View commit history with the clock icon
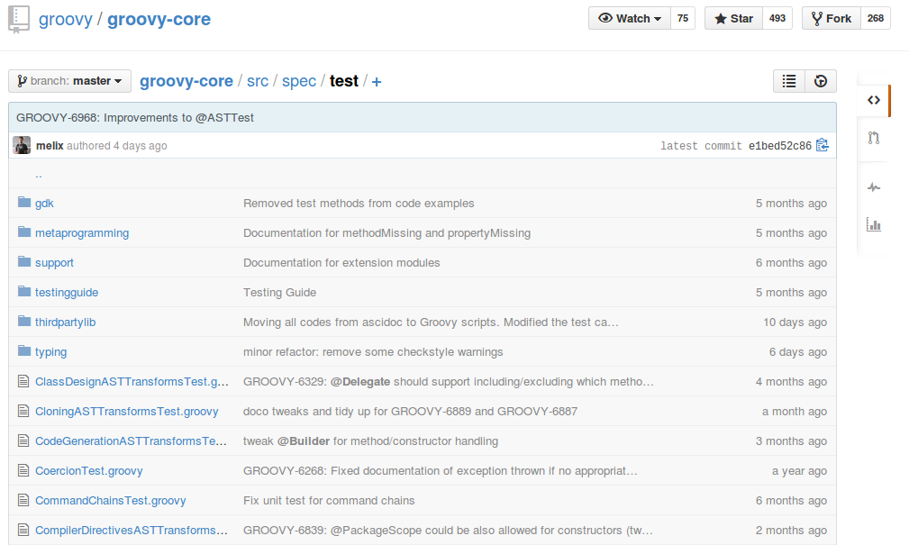Screen dimensions: 909x545 click(x=820, y=80)
